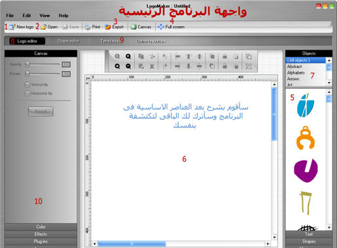Pick the olive-colored logo object
The height and width of the screenshot is (248, 337).
tap(306, 203)
